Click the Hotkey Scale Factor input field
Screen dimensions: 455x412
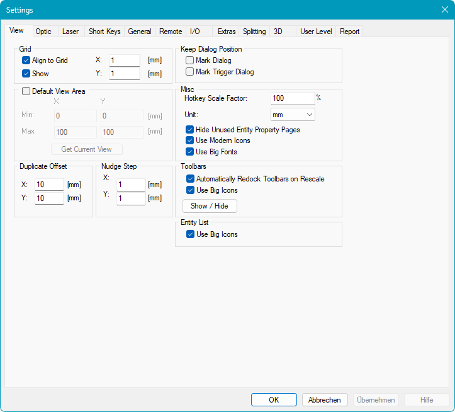point(292,98)
